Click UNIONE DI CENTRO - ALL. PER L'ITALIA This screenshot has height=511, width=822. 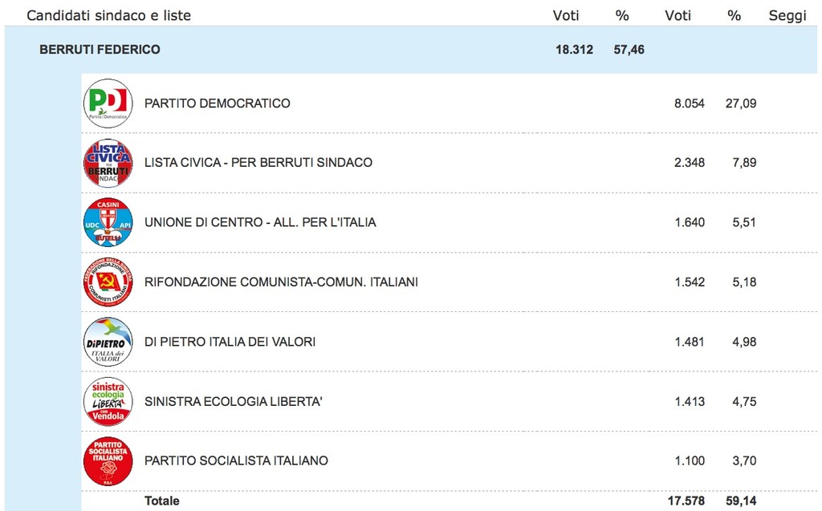click(x=260, y=222)
